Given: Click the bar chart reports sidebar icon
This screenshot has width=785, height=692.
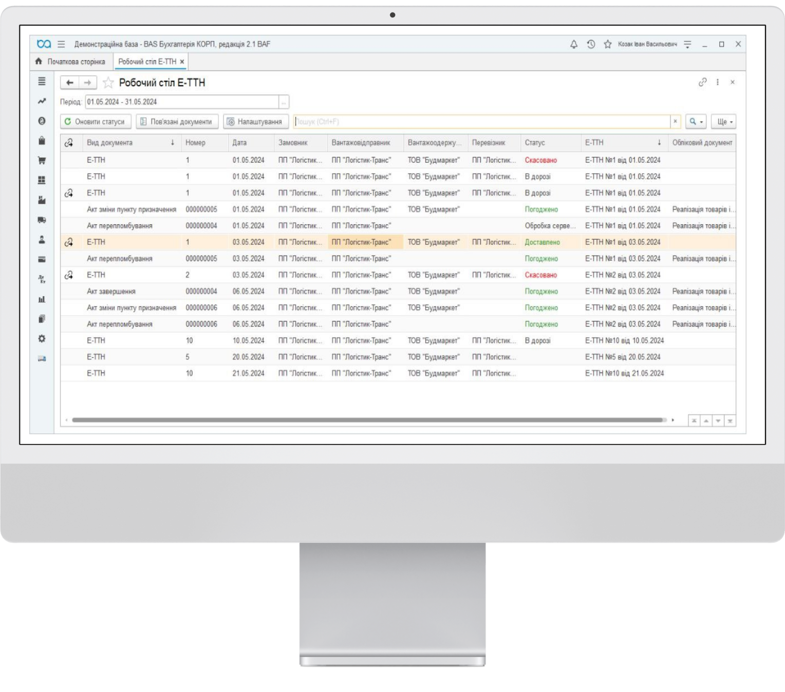Looking at the screenshot, I should point(42,299).
